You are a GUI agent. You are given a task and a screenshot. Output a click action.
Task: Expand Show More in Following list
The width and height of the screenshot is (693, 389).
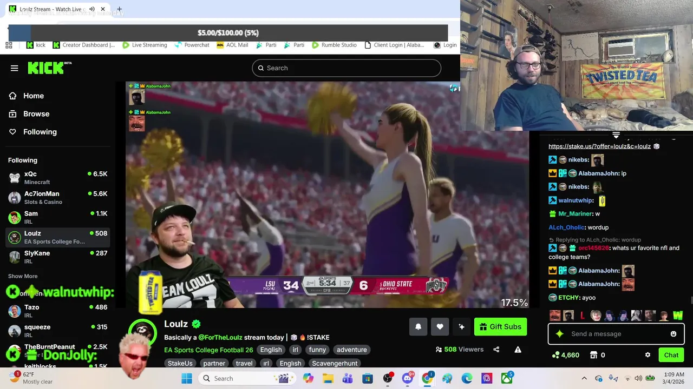[x=23, y=276]
